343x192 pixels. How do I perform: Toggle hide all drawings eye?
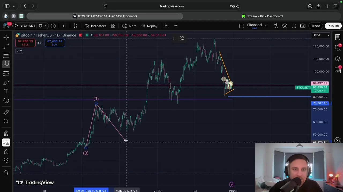(x=6, y=160)
